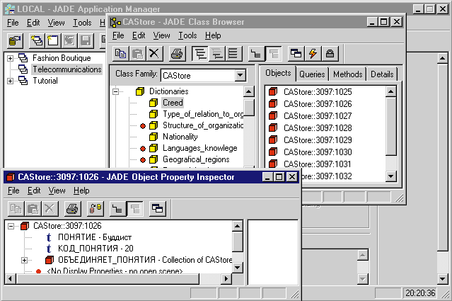The image size is (452, 301).
Task: Select the Creed class in tree
Action: pos(173,103)
